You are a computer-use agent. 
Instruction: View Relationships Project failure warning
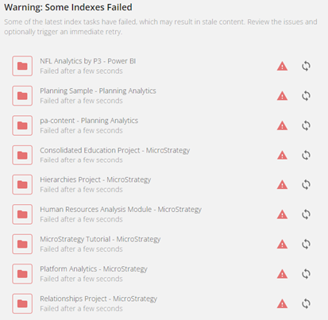(282, 303)
